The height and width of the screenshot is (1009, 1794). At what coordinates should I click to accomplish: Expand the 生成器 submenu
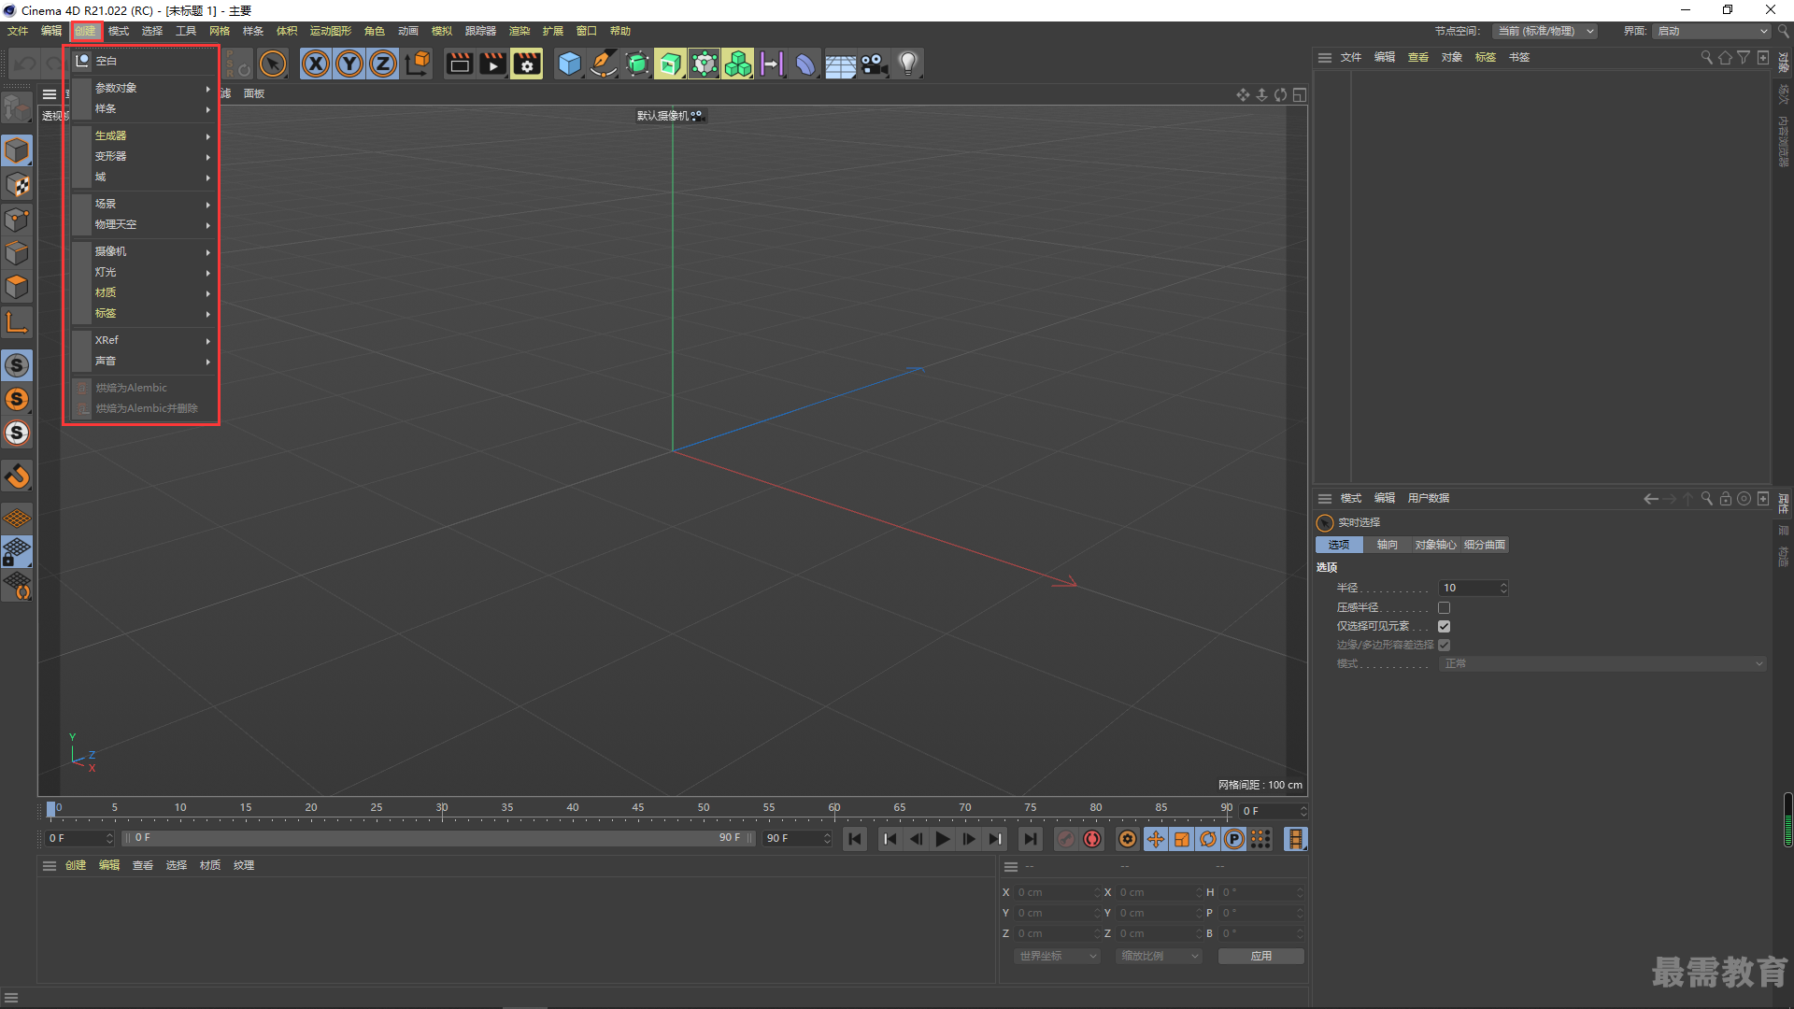[x=145, y=135]
